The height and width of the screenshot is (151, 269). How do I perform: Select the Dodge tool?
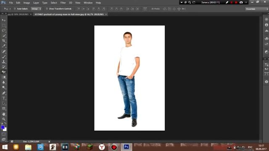tap(4, 88)
